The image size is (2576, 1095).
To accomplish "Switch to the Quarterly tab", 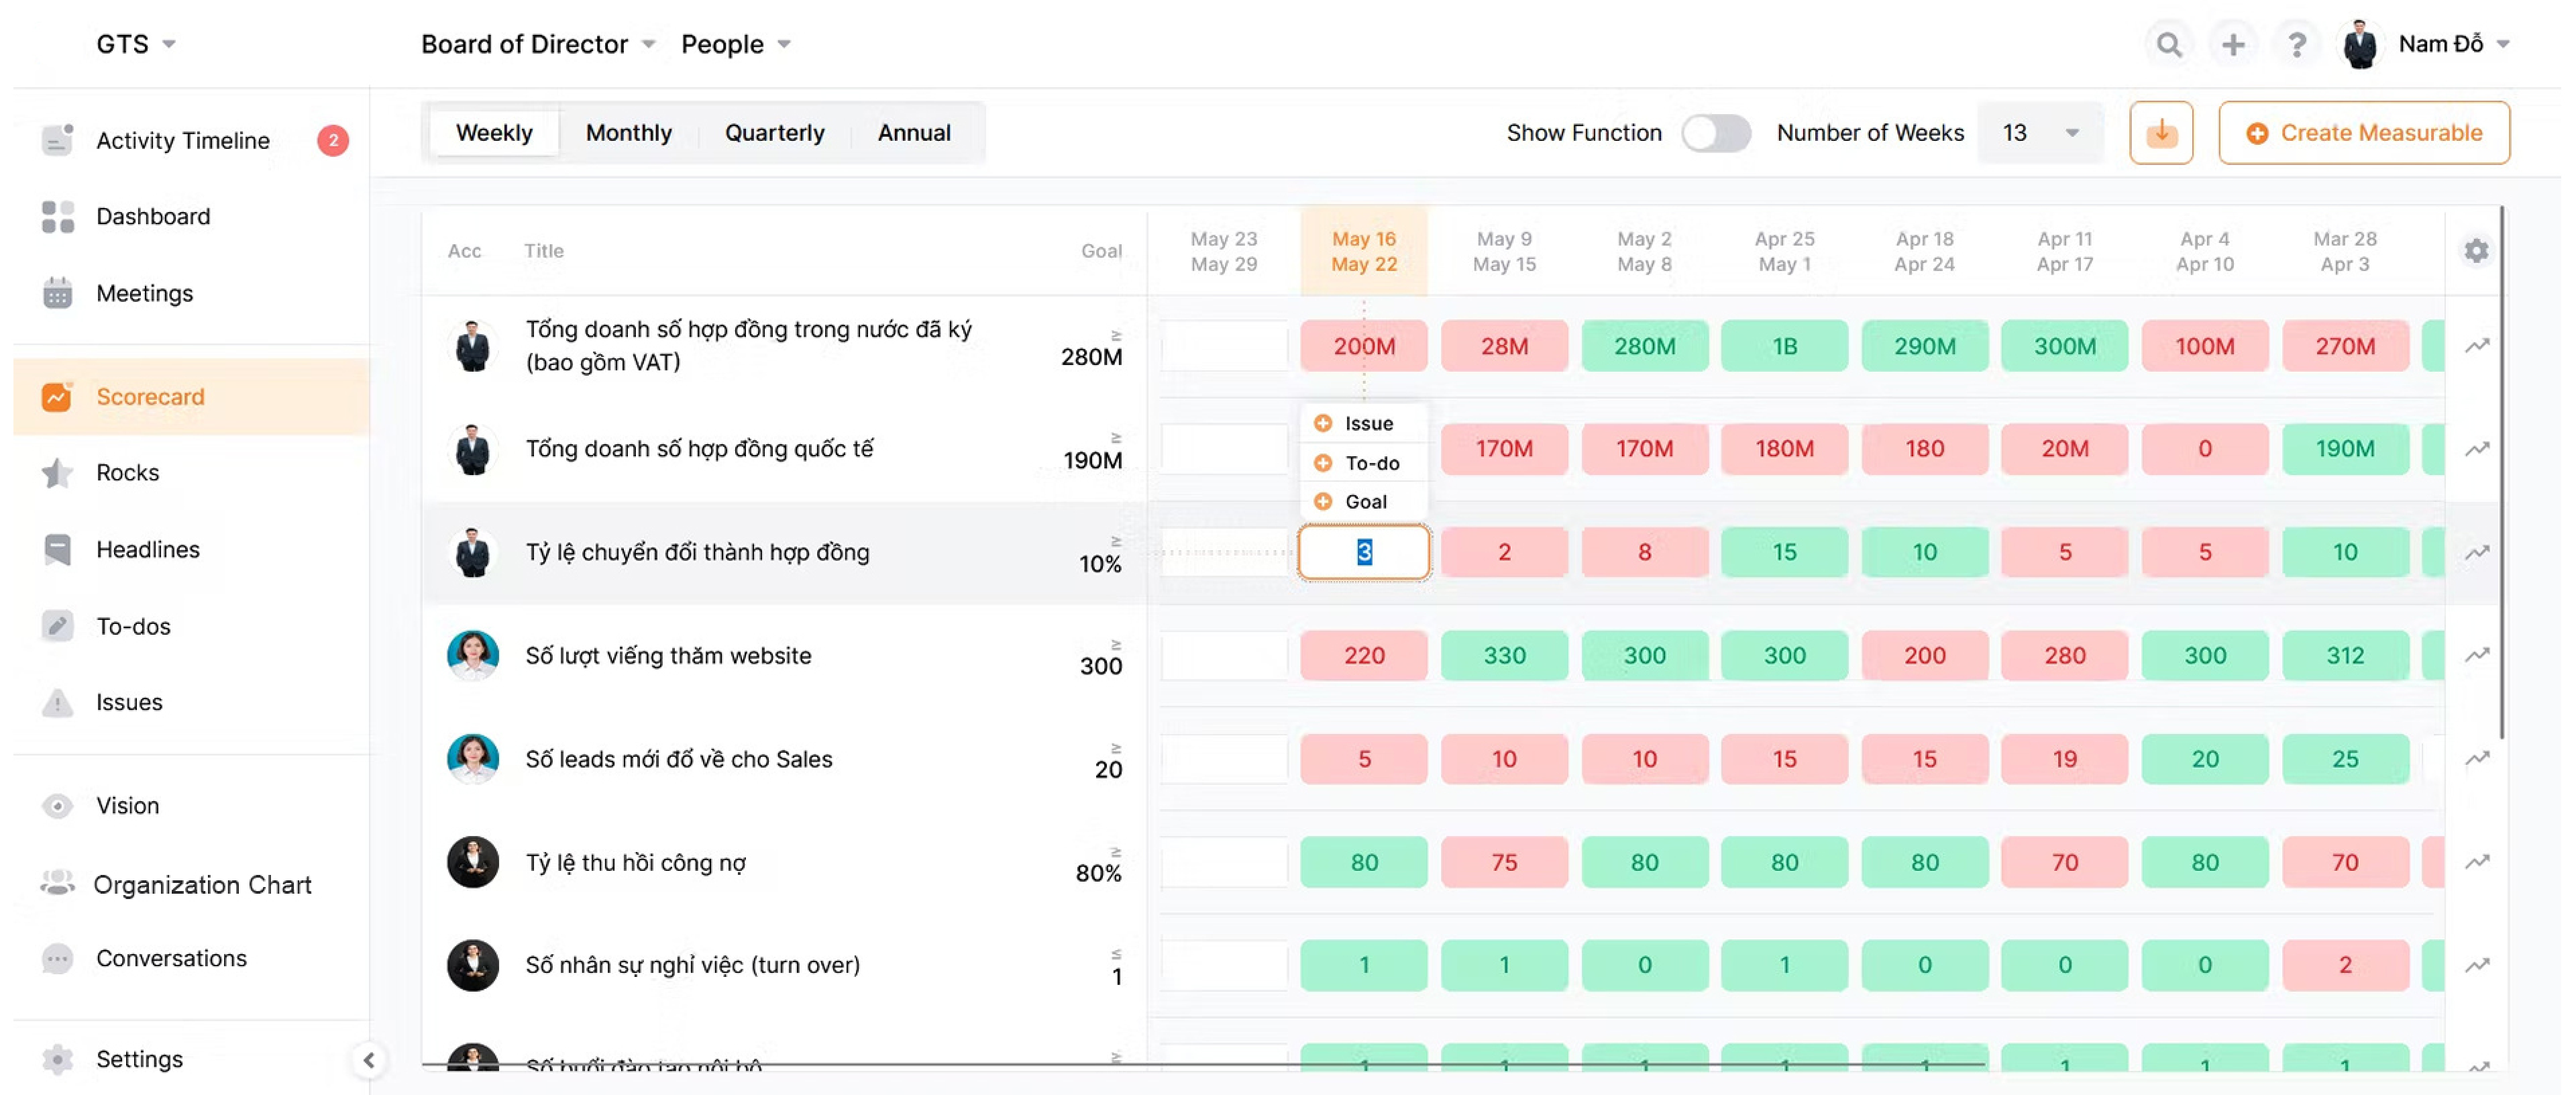I will coord(774,133).
